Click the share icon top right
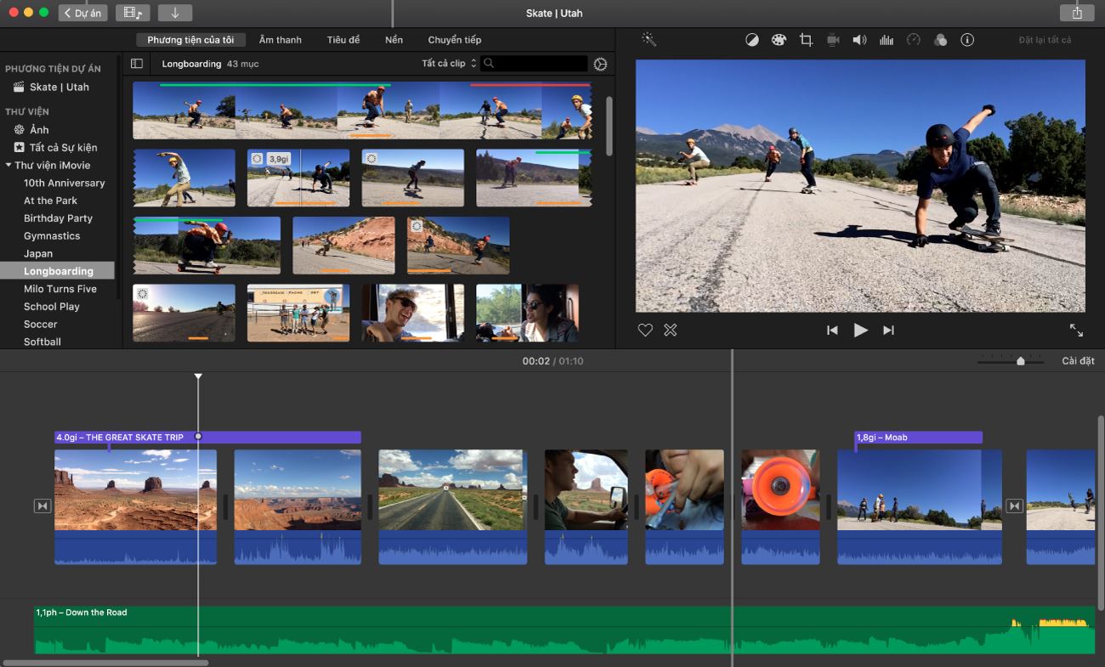 [1077, 13]
